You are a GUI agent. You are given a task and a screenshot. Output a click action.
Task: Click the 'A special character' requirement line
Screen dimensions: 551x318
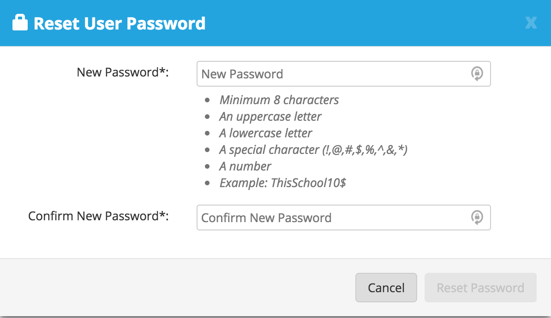(x=313, y=150)
